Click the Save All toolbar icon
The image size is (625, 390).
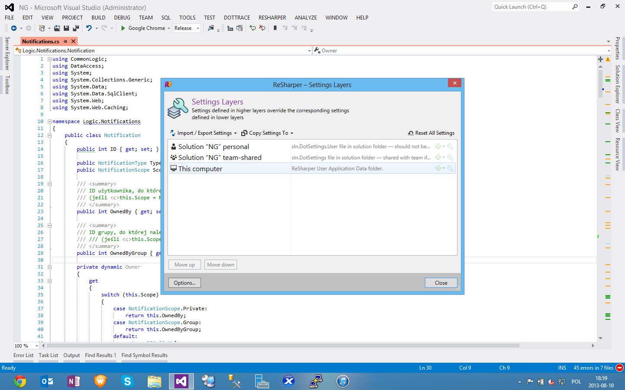[x=76, y=28]
